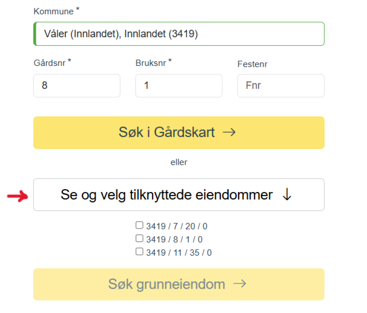Screen dimensions: 367x313
Task: Collapse the Se og velg tilknyttede eiendommer list
Action: (x=178, y=194)
